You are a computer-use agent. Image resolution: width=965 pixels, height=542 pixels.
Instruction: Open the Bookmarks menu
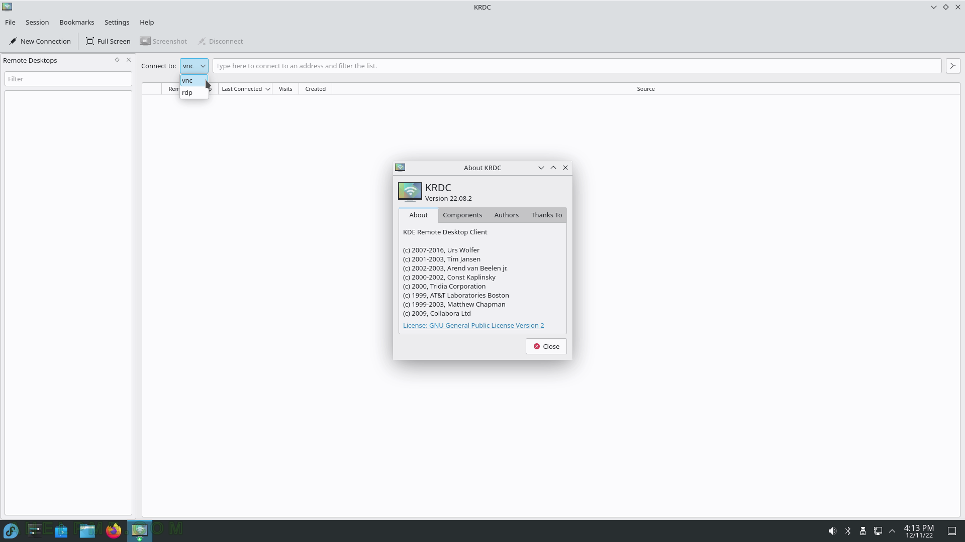pos(76,22)
